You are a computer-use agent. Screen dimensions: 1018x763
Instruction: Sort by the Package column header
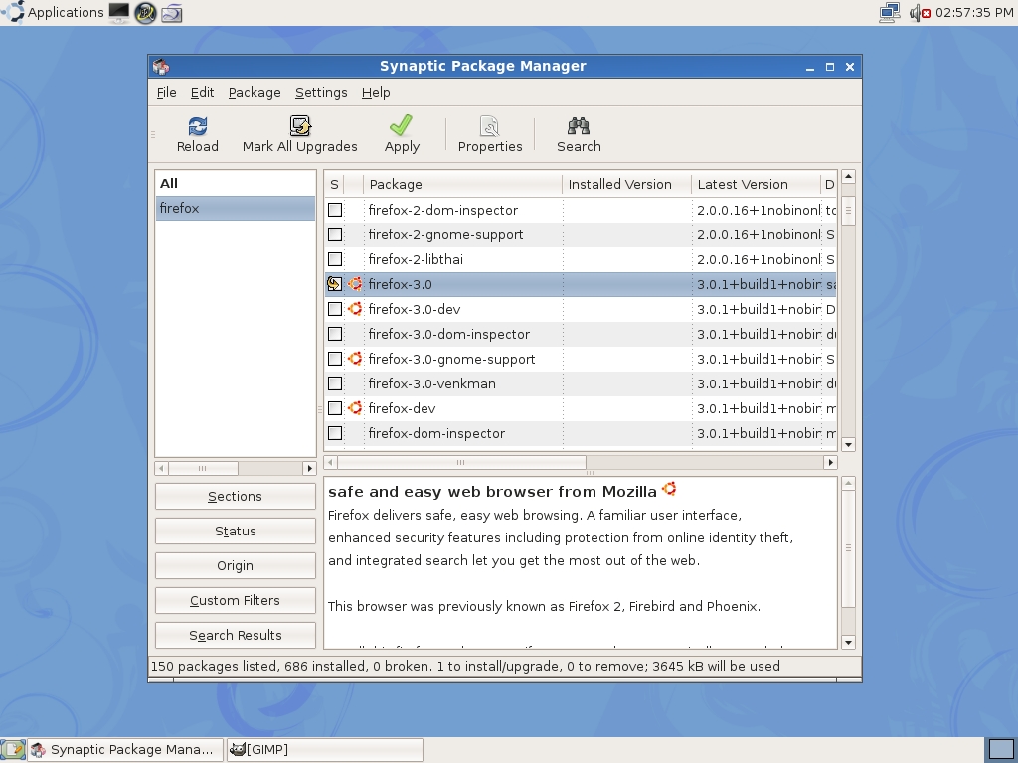462,184
